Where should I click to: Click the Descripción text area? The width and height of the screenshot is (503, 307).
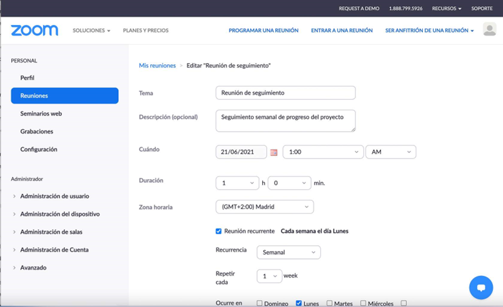285,121
